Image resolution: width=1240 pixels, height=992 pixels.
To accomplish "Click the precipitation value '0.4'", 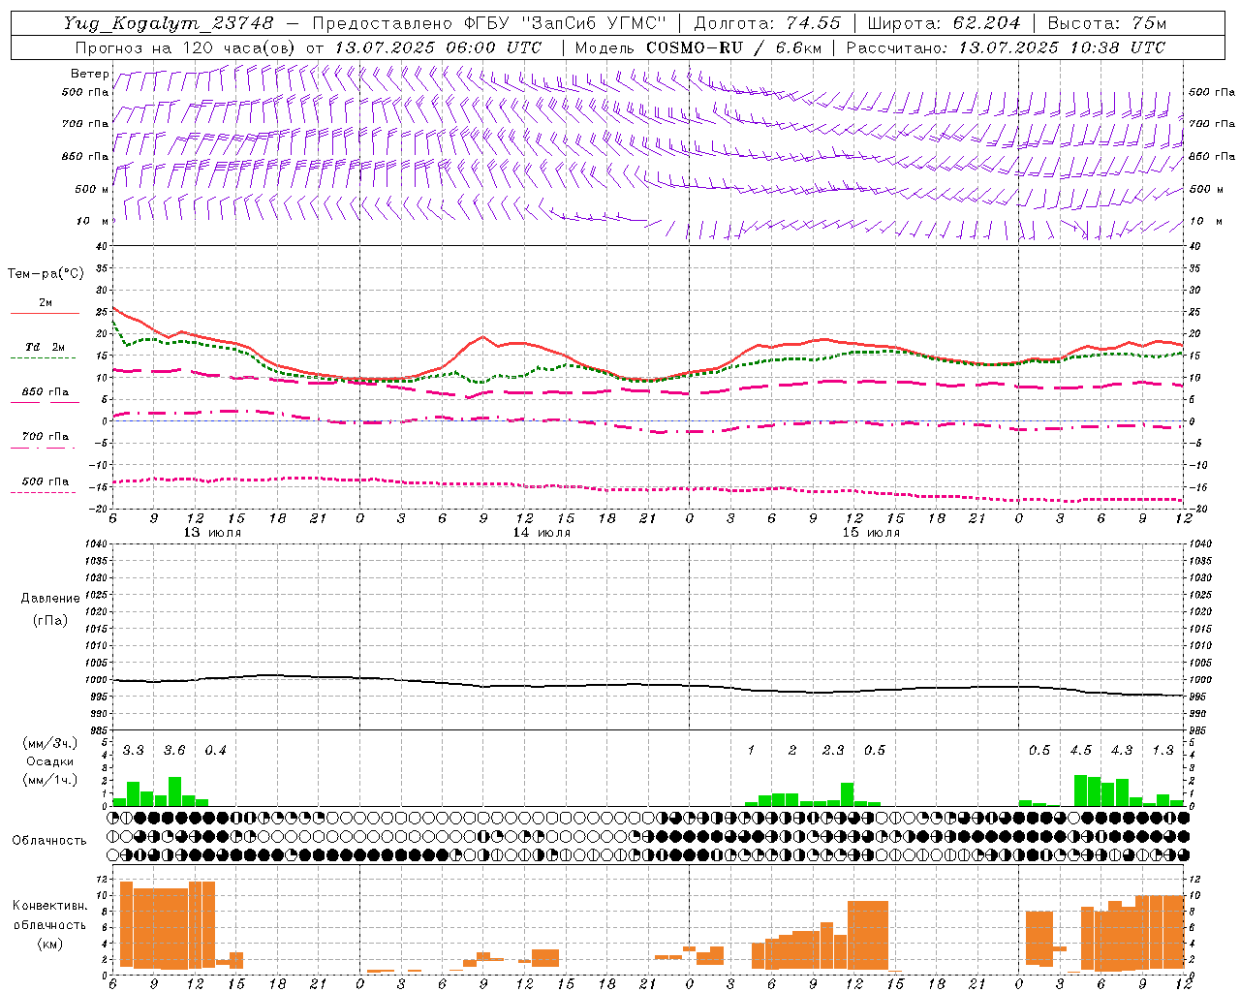I will [215, 751].
